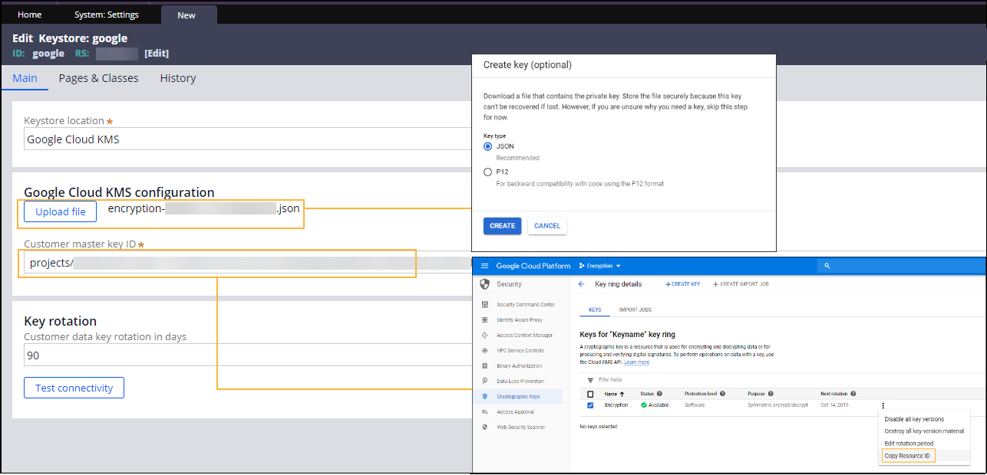Open the Keystore location field
This screenshot has height=475, width=987.
pos(246,139)
